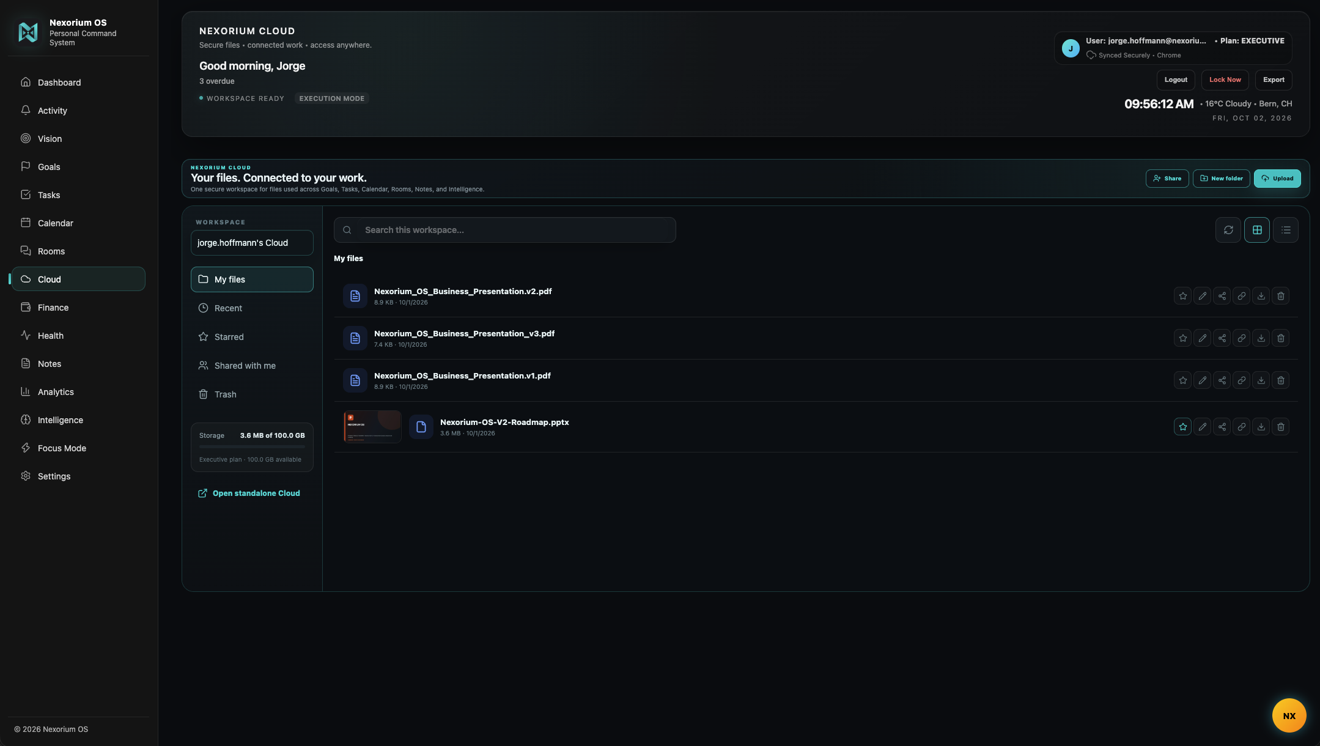
Task: Open Finance from the sidebar
Action: point(78,308)
